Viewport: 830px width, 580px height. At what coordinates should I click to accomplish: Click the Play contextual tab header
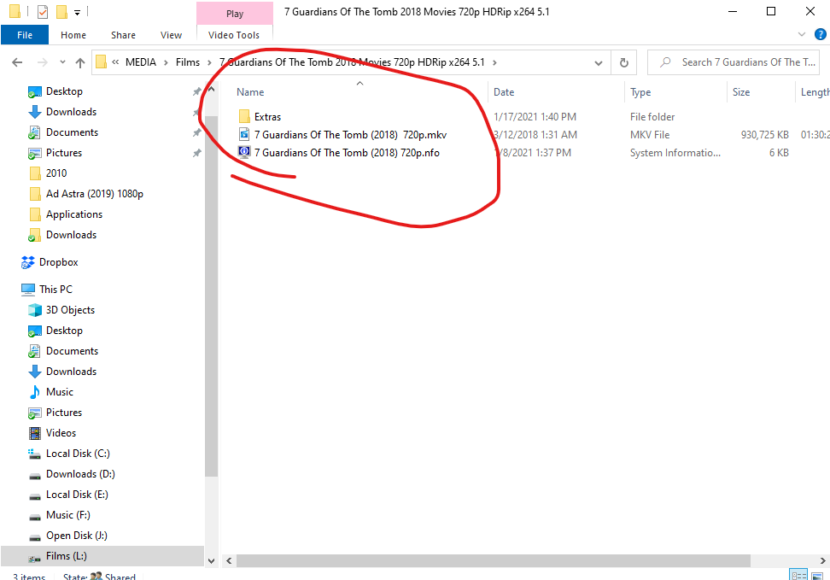[x=235, y=14]
